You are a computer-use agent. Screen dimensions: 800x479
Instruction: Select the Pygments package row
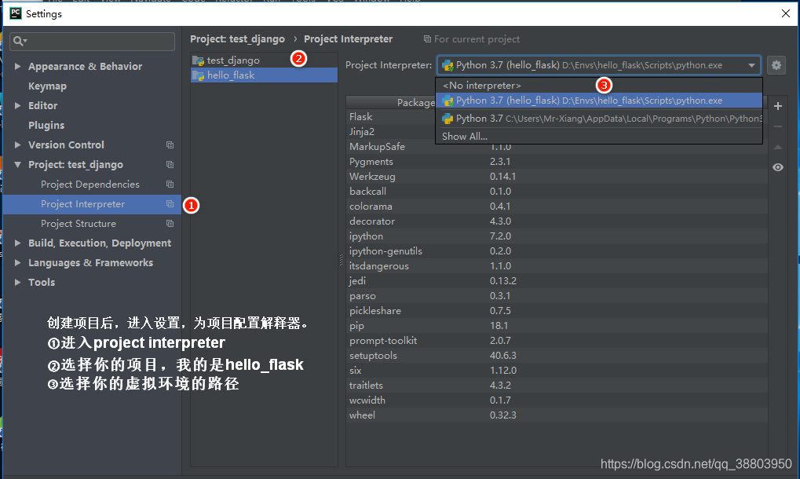pyautogui.click(x=557, y=162)
